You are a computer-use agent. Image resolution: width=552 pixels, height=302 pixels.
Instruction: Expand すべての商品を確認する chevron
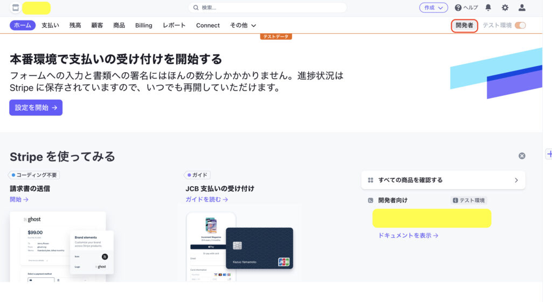[x=516, y=180]
